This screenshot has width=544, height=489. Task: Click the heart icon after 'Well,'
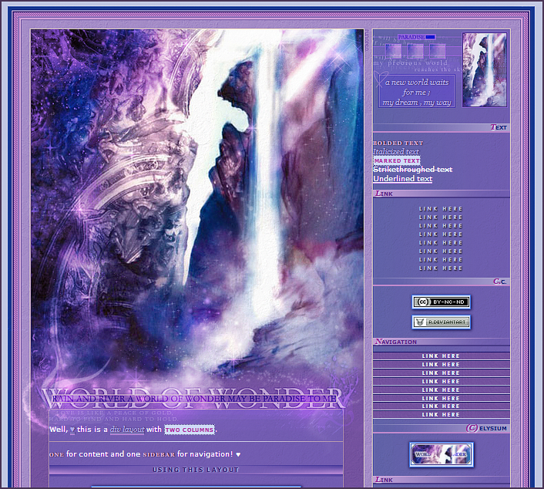pyautogui.click(x=72, y=430)
